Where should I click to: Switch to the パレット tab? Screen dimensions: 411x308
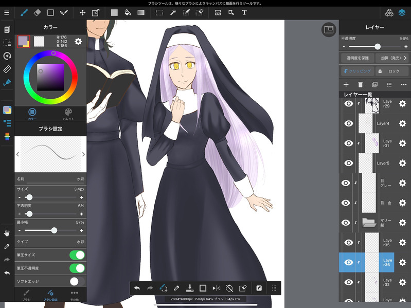68,113
